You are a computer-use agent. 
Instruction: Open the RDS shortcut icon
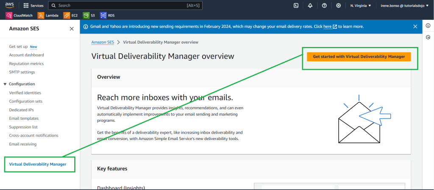click(x=103, y=16)
